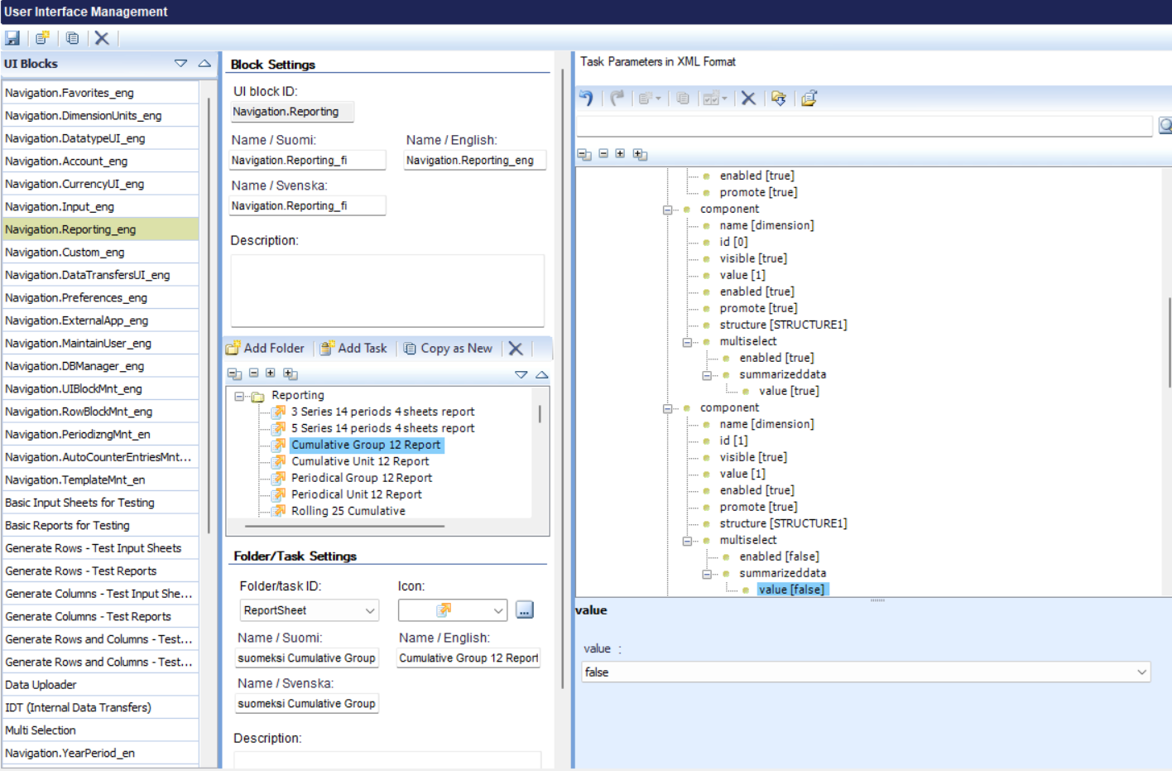The image size is (1172, 771).
Task: Click the Add Folder button
Action: 265,348
